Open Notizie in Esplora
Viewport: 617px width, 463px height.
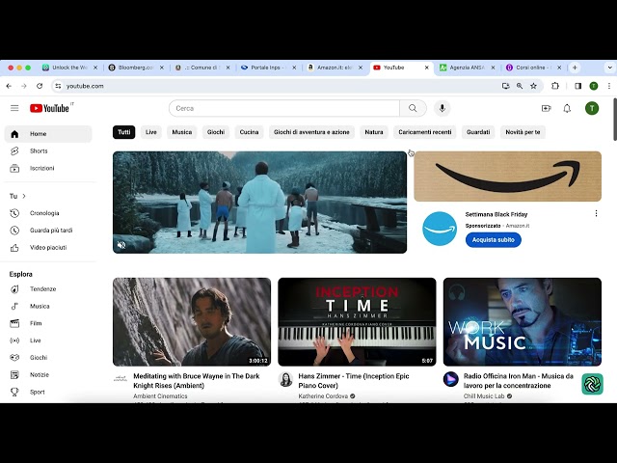(48, 375)
